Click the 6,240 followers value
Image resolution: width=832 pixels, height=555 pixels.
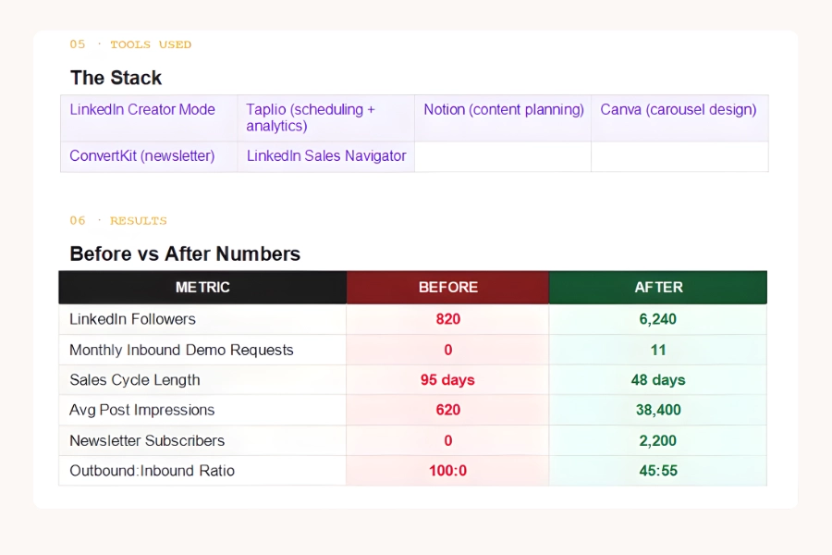[x=657, y=318]
